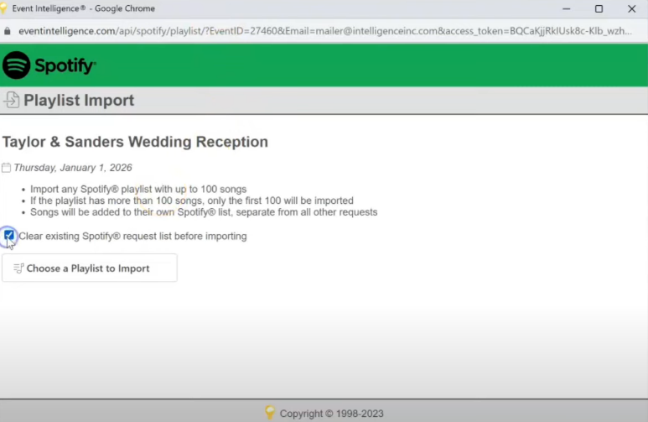Click the lightbulb icon in the footer
Image resolution: width=648 pixels, height=422 pixels.
270,413
